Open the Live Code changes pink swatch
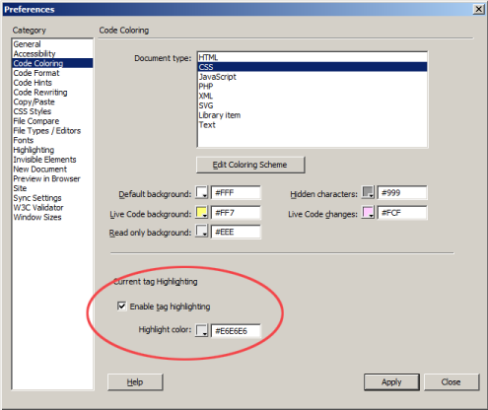 368,213
